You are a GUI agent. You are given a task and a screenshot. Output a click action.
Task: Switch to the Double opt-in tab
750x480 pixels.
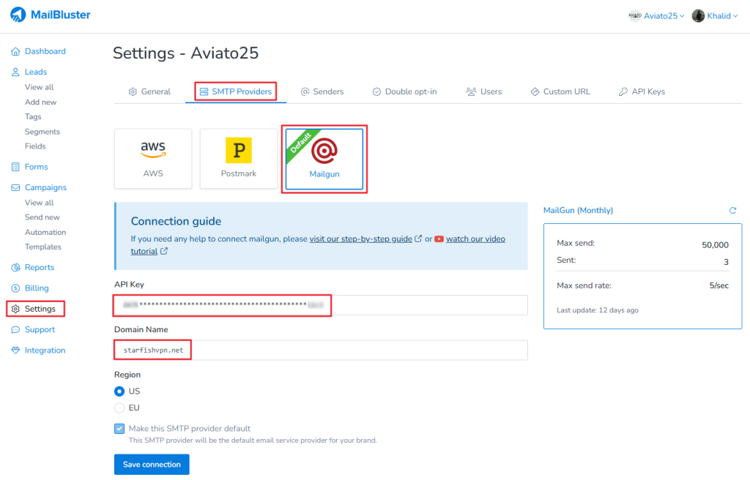(404, 91)
